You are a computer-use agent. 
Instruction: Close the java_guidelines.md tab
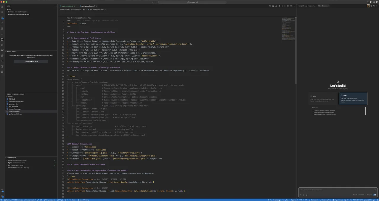pyautogui.click(x=96, y=6)
